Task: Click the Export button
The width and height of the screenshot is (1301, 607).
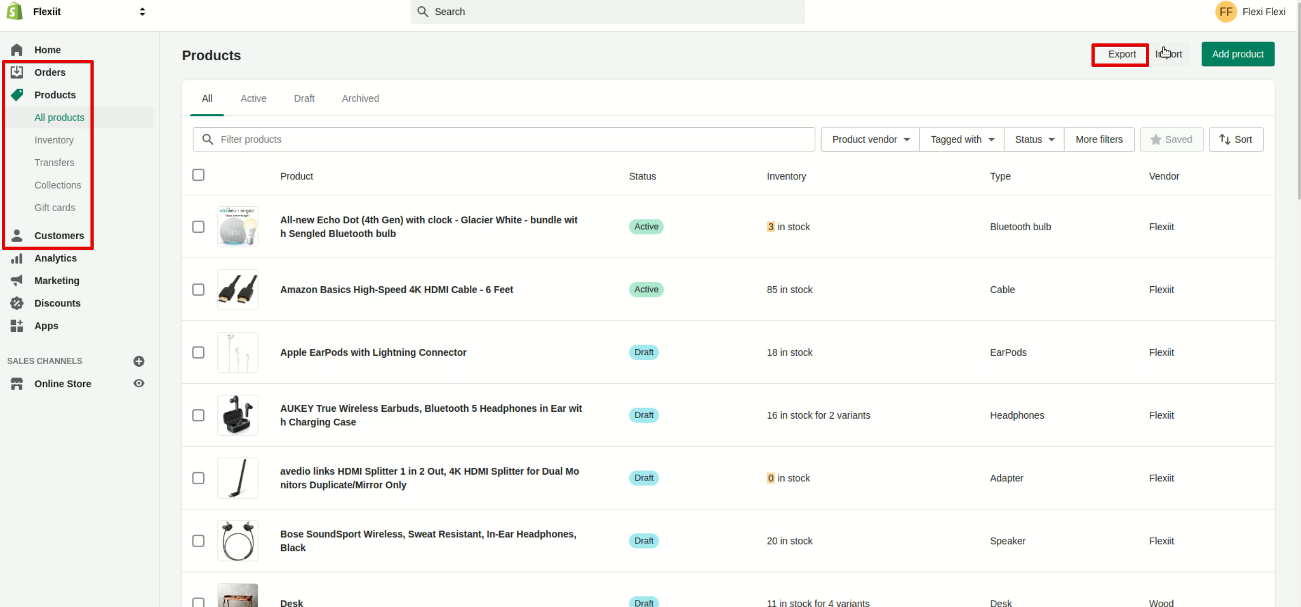Action: pos(1122,54)
